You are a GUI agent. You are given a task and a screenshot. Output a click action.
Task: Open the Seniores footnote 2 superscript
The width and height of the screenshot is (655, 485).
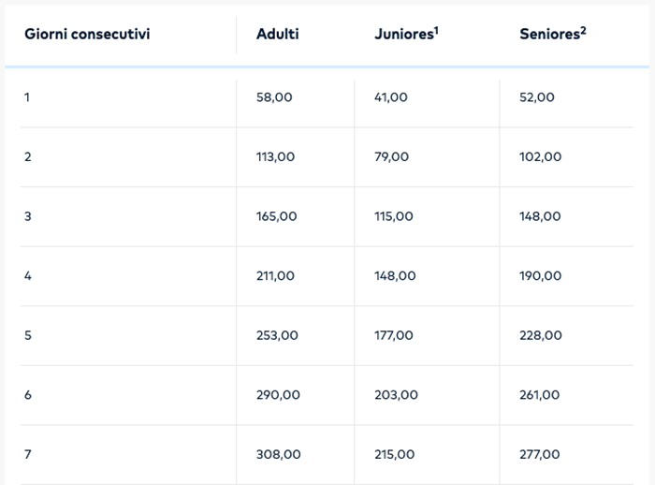[x=582, y=30]
